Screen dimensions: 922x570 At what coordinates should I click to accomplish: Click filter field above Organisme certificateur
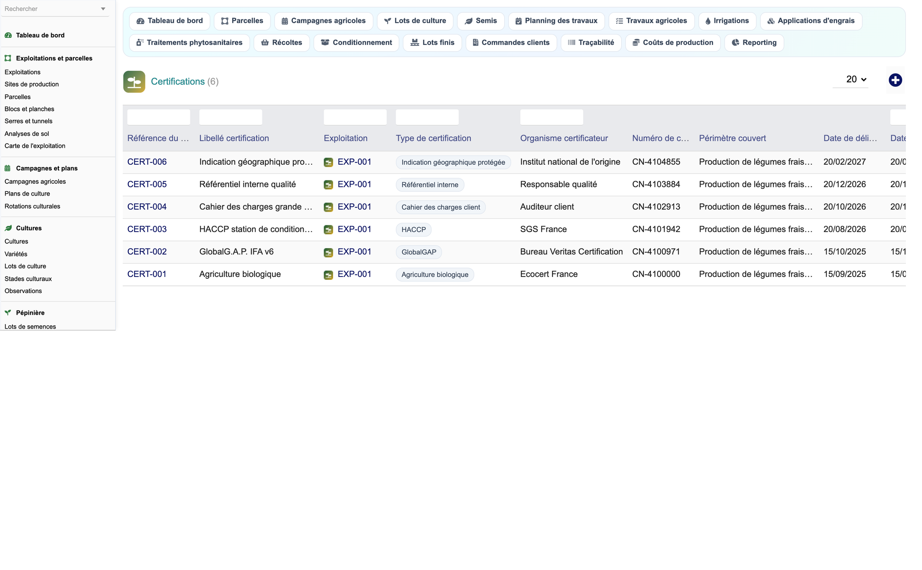(x=551, y=117)
